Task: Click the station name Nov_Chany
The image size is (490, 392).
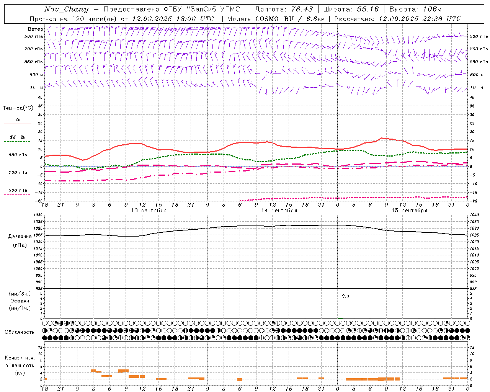Action: [66, 9]
